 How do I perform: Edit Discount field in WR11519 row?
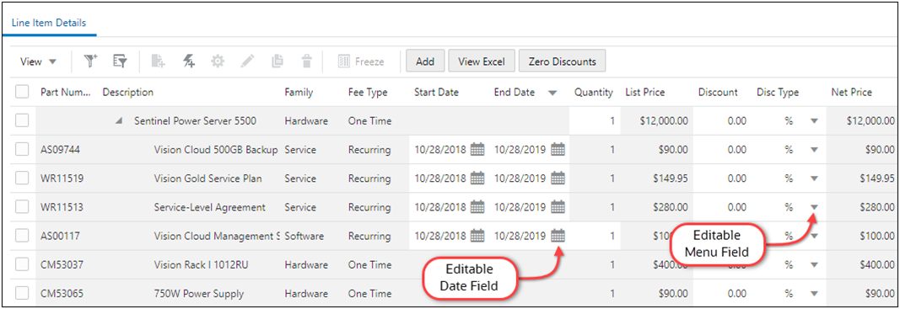(721, 178)
